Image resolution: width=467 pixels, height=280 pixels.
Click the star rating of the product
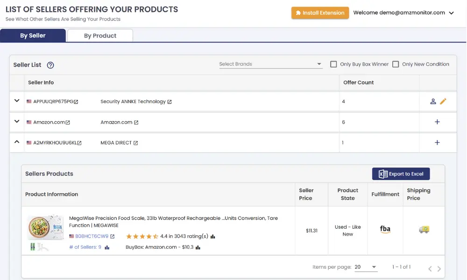142,237
